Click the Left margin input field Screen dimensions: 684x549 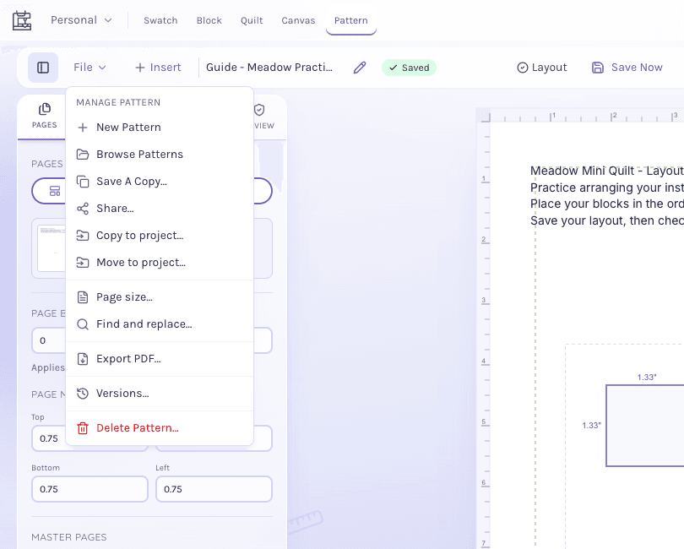[214, 489]
